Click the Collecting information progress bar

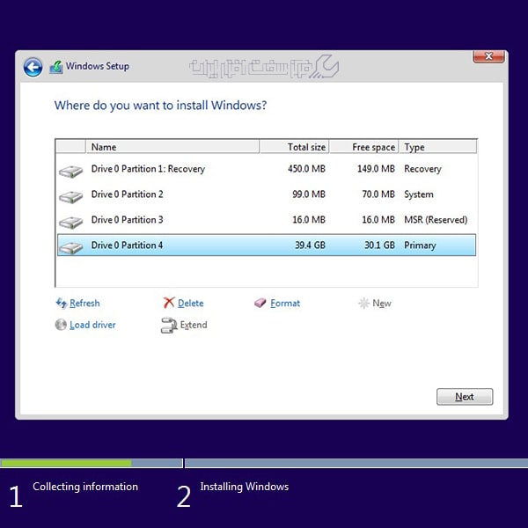[x=92, y=463]
